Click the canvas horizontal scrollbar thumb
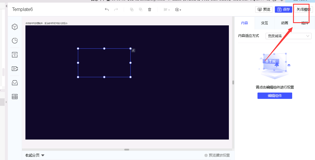This screenshot has height=160, width=315. point(127,150)
